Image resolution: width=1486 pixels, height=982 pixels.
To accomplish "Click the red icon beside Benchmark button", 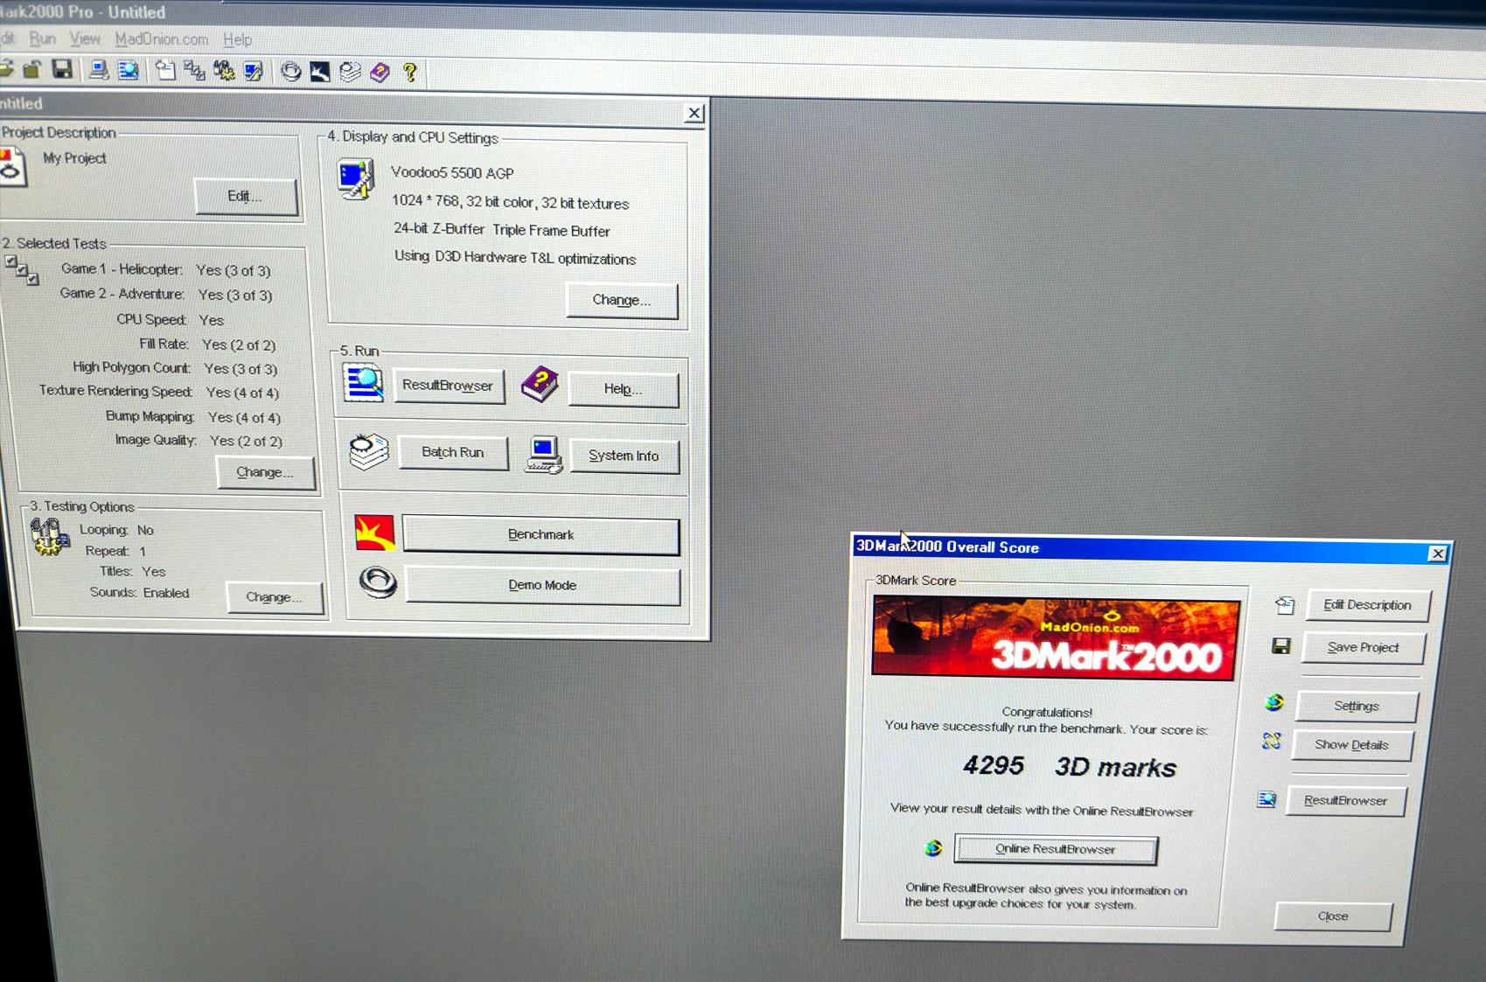I will point(374,533).
